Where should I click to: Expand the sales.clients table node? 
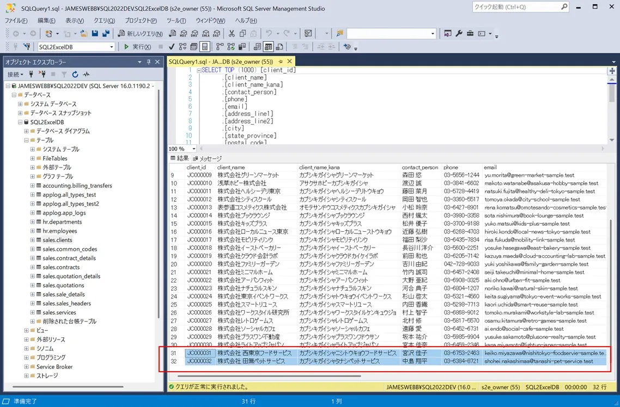(x=33, y=240)
